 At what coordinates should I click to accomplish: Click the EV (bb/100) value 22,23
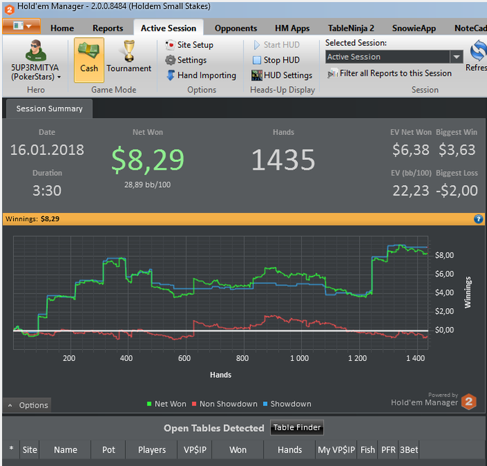(x=410, y=191)
